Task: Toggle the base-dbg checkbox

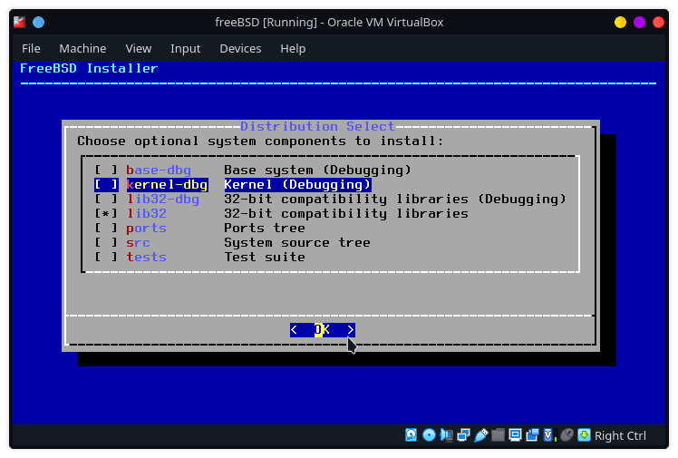Action: 106,170
